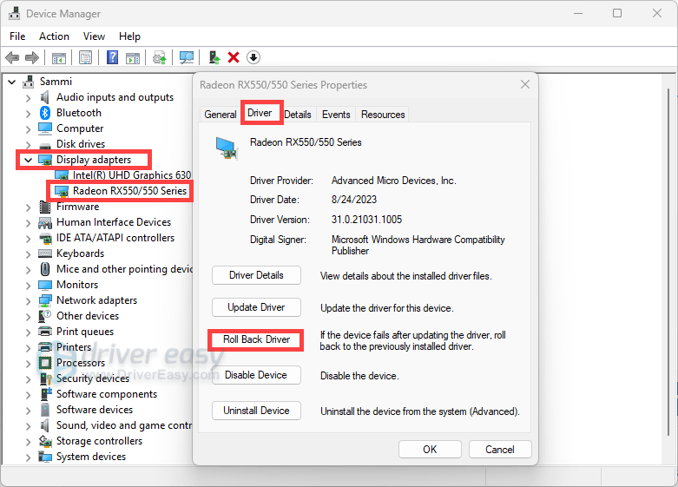The width and height of the screenshot is (678, 487).
Task: Switch to the Details tab
Action: 298,115
